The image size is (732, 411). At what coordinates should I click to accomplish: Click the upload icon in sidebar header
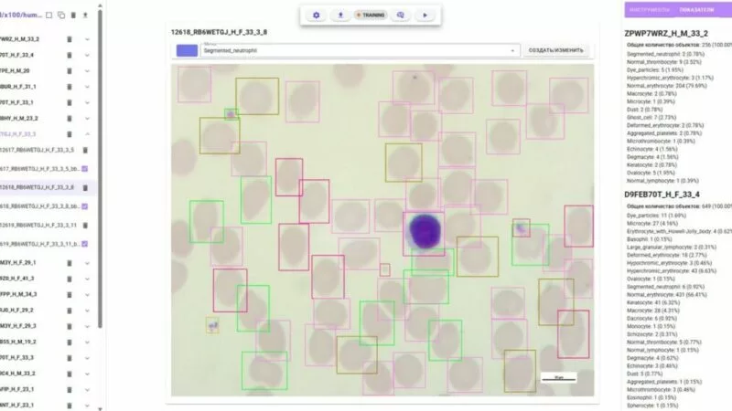85,15
